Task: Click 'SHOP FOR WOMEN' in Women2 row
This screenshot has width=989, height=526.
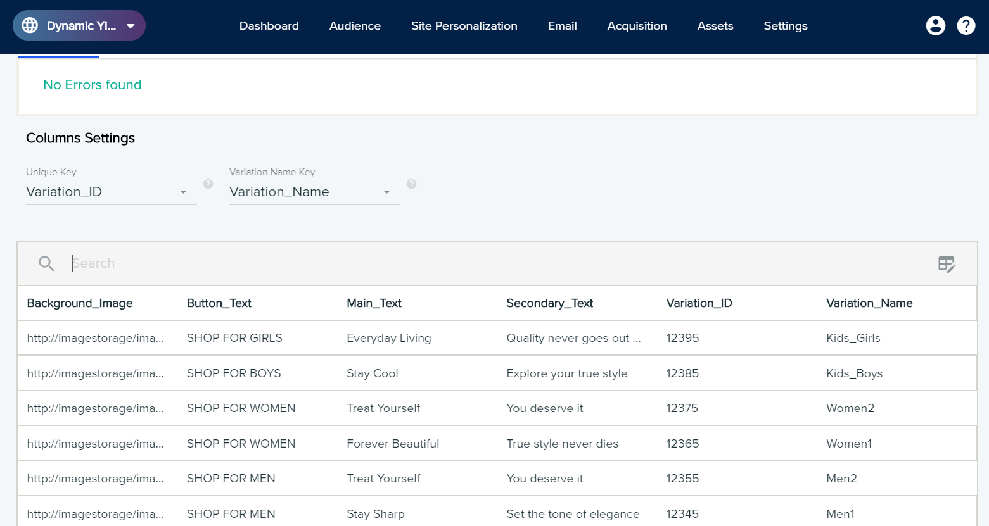Action: tap(241, 408)
